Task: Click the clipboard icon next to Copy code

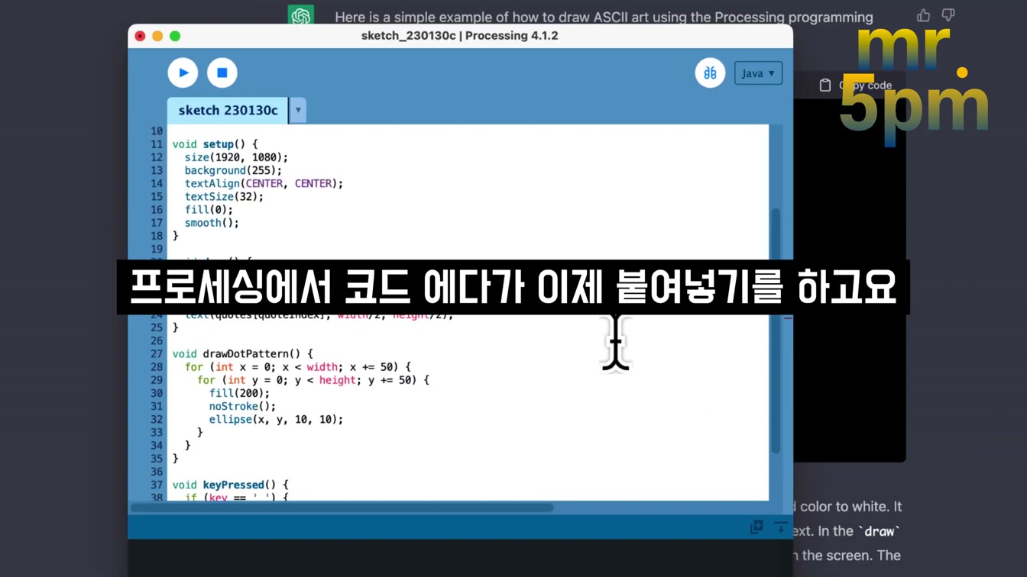Action: [x=825, y=85]
